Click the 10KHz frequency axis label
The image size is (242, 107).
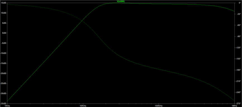(x=83, y=106)
